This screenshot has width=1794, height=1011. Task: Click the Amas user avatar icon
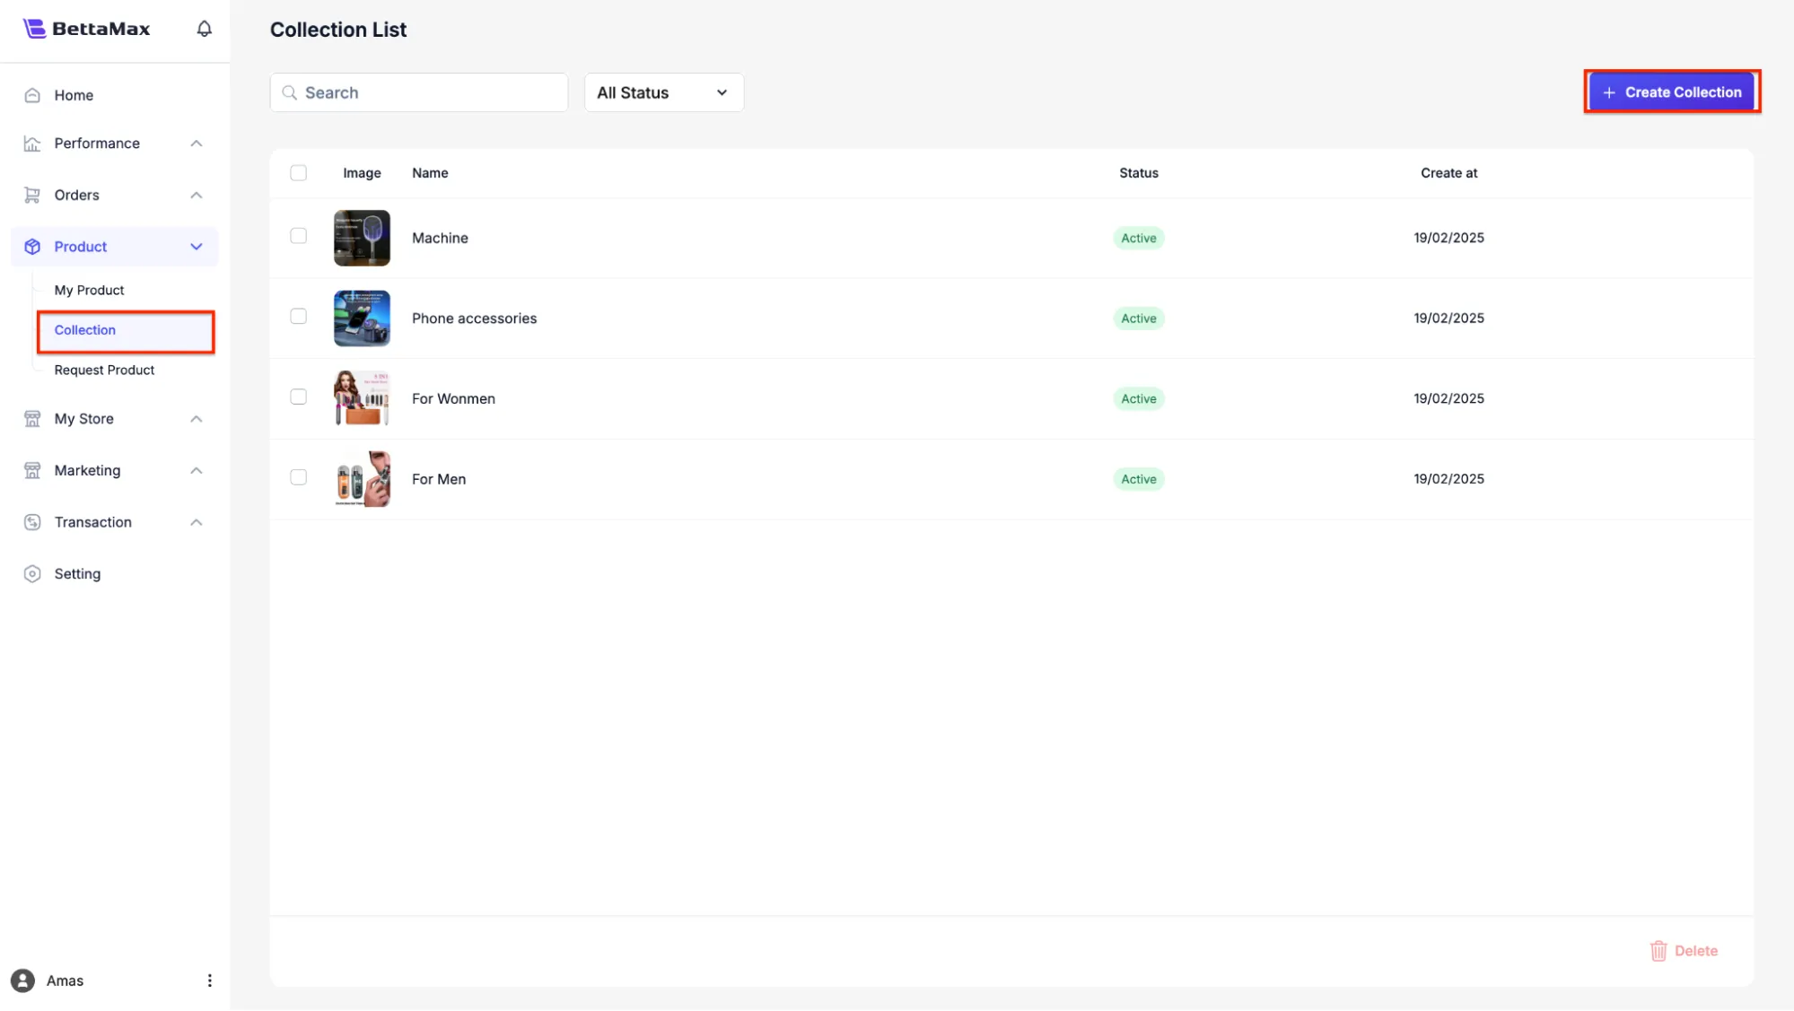tap(22, 980)
